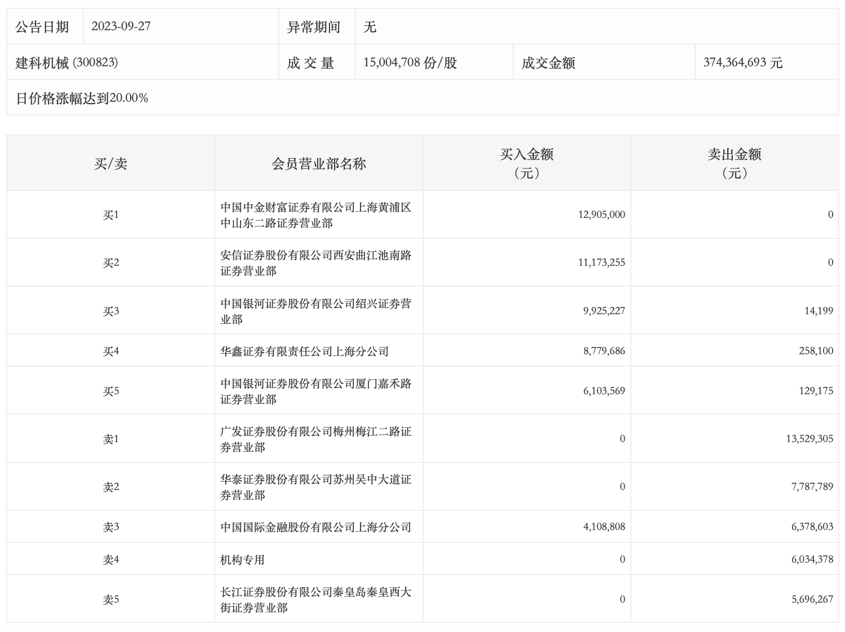
Task: Click the 日价格涨幅达到20.00% description row
Action: tap(82, 98)
